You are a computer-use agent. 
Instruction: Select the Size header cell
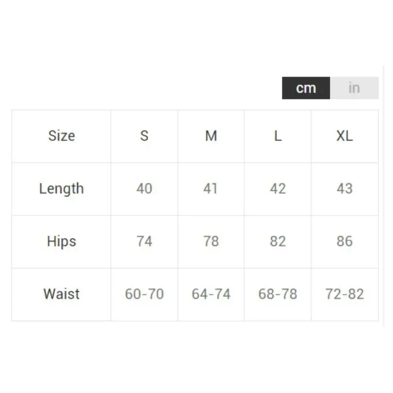pos(61,136)
